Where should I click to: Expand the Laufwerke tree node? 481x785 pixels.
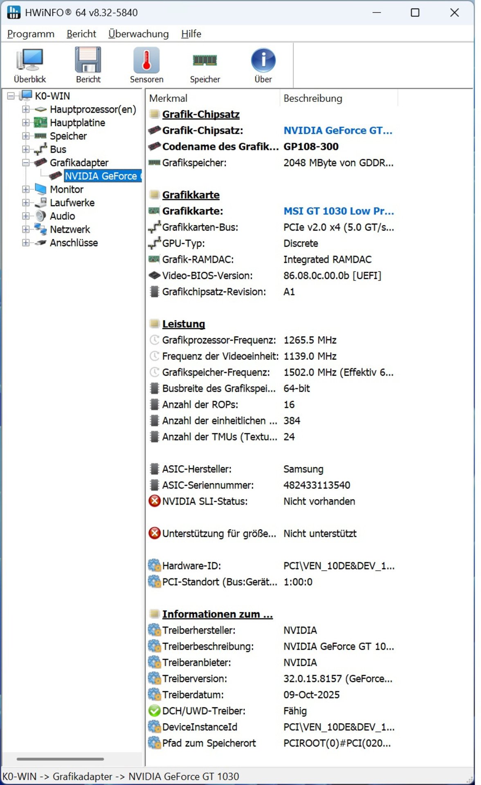click(26, 203)
